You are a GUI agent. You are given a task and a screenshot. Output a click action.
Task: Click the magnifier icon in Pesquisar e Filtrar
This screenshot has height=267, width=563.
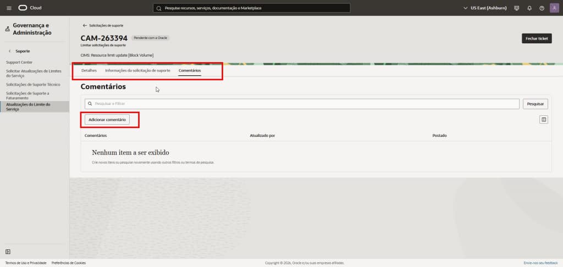coord(90,103)
